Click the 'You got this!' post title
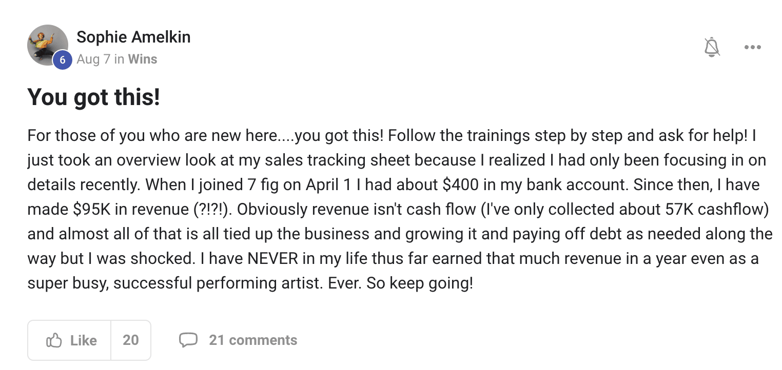The image size is (782, 370). (94, 97)
